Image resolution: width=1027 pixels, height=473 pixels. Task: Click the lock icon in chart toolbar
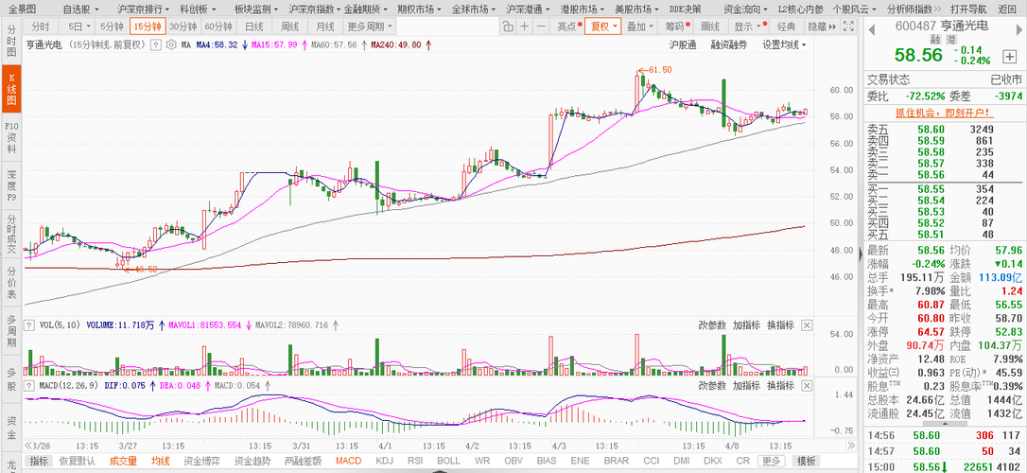(508, 26)
